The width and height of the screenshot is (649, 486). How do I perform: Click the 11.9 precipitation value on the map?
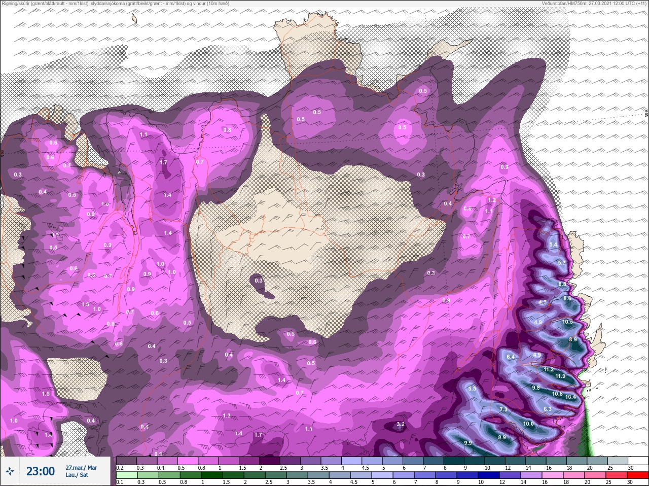(x=560, y=376)
